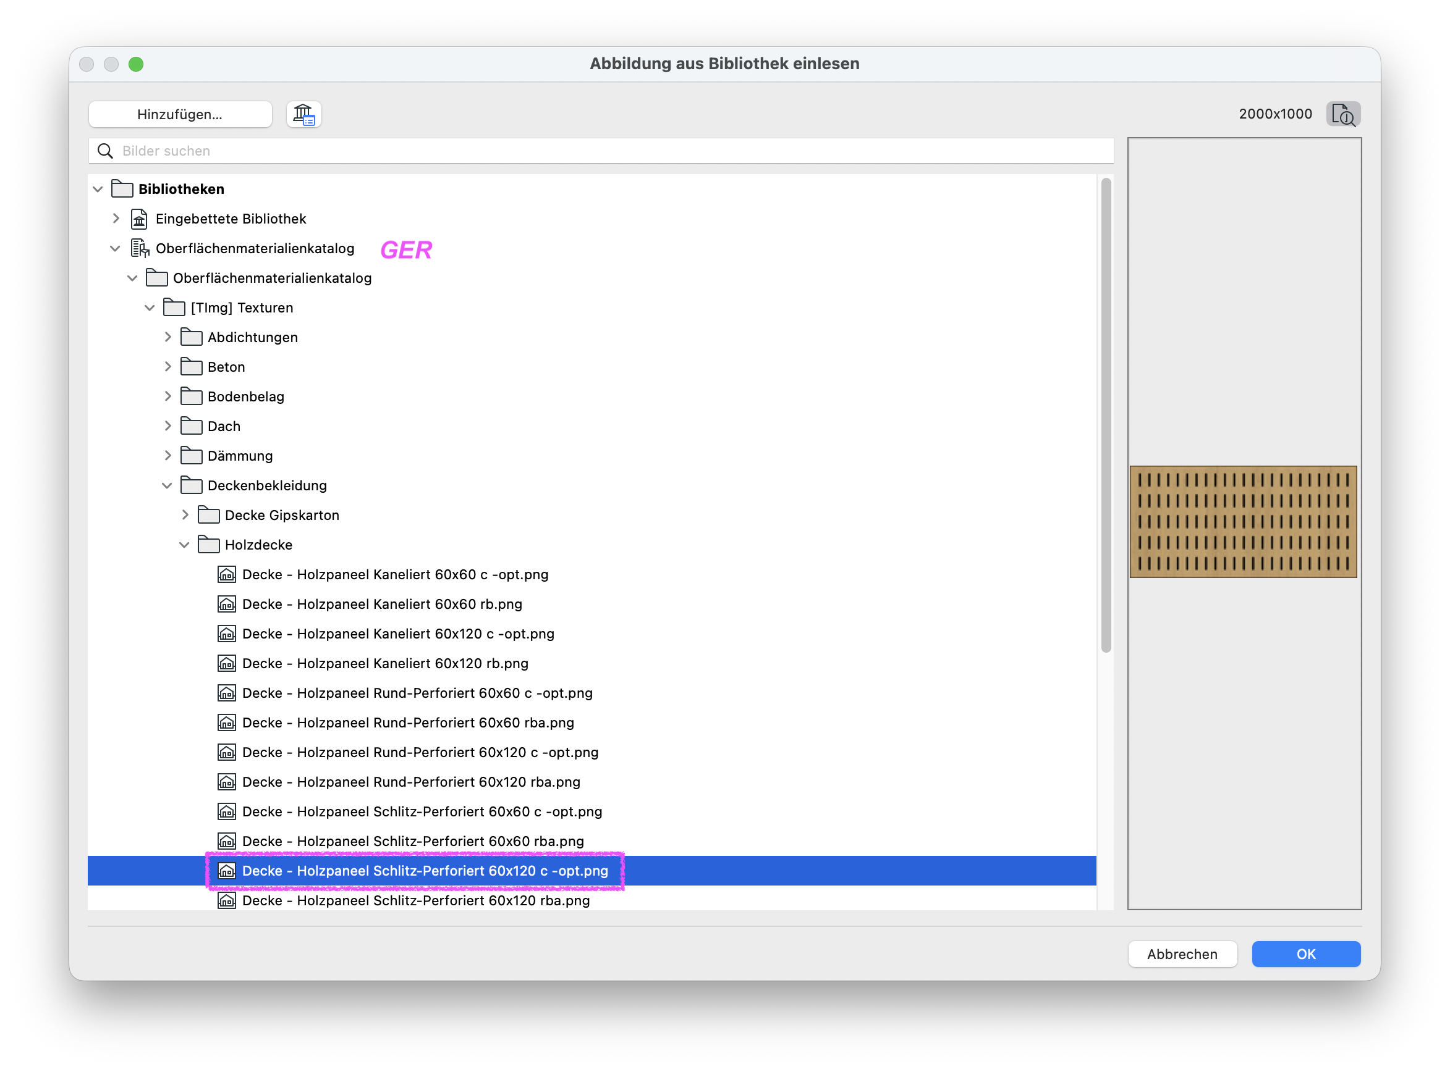
Task: Collapse the Bibliotheken root node
Action: point(98,190)
